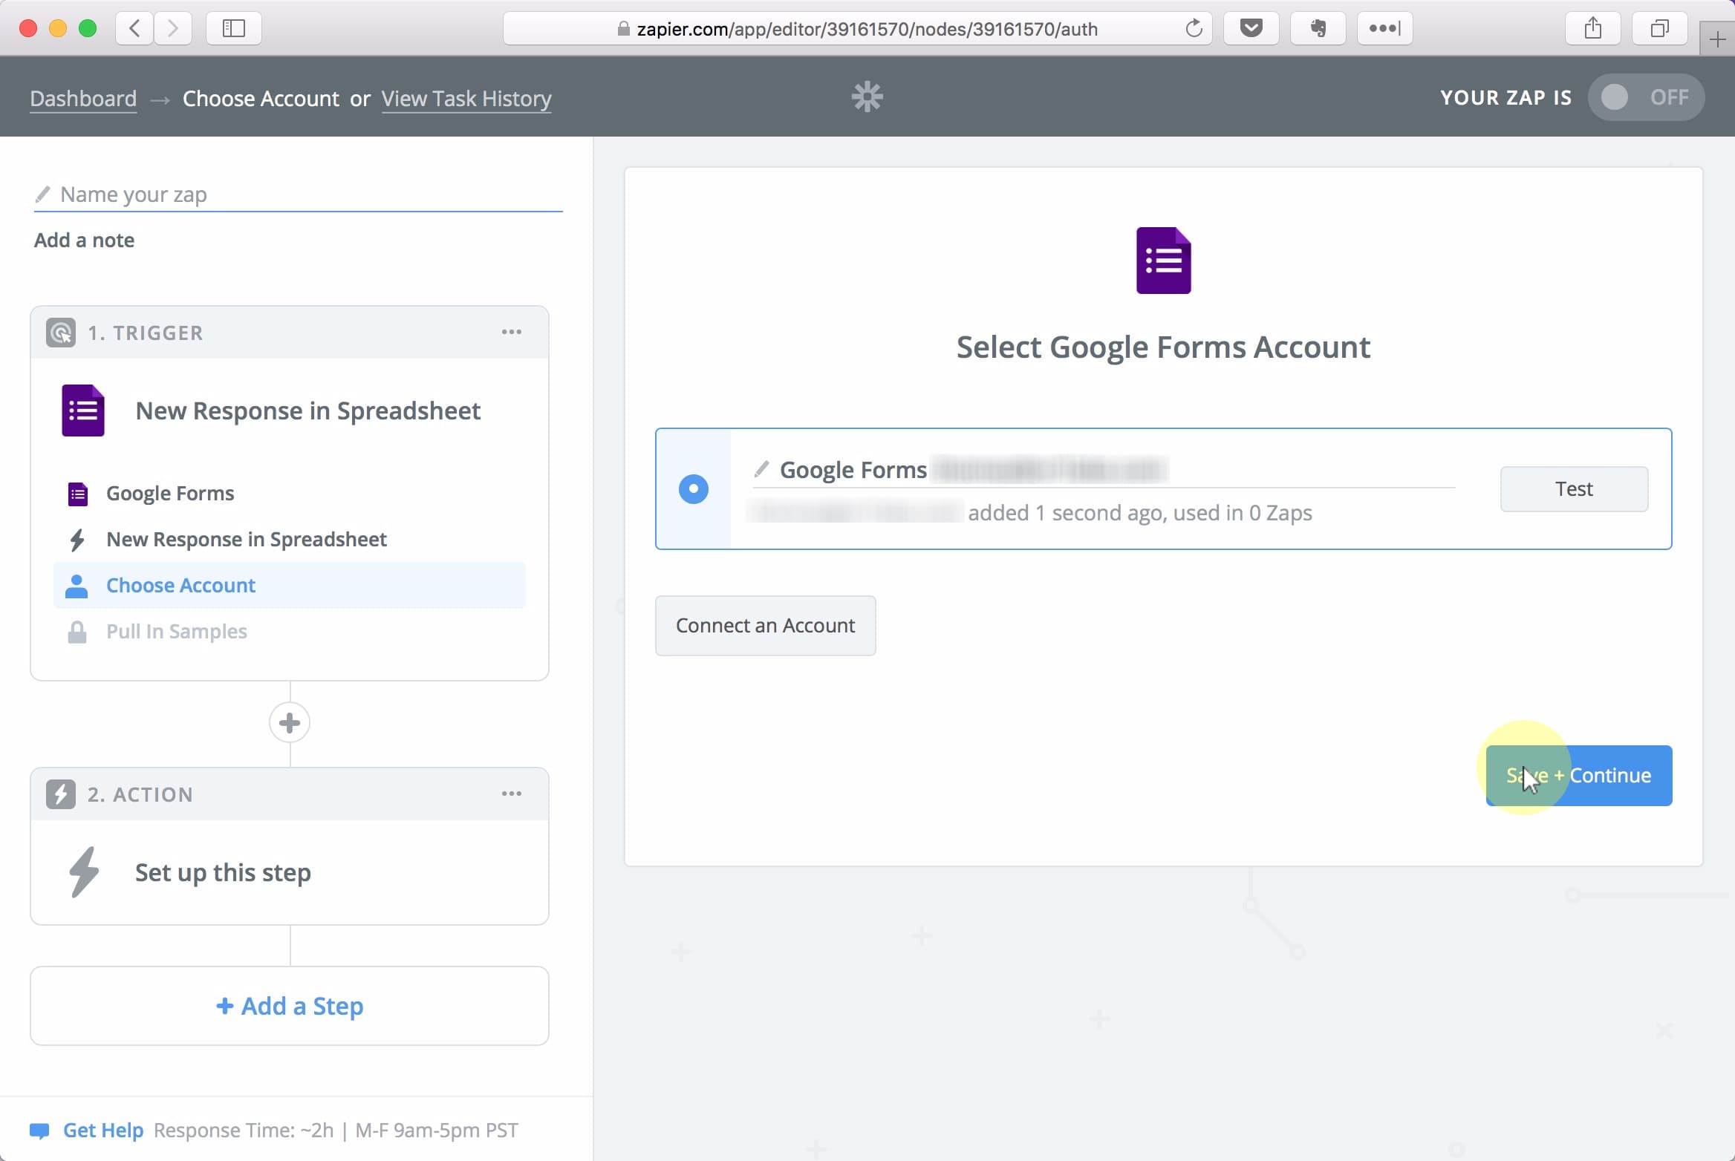Open View Task History link
Screen dimensions: 1735x1161
[x=466, y=99]
